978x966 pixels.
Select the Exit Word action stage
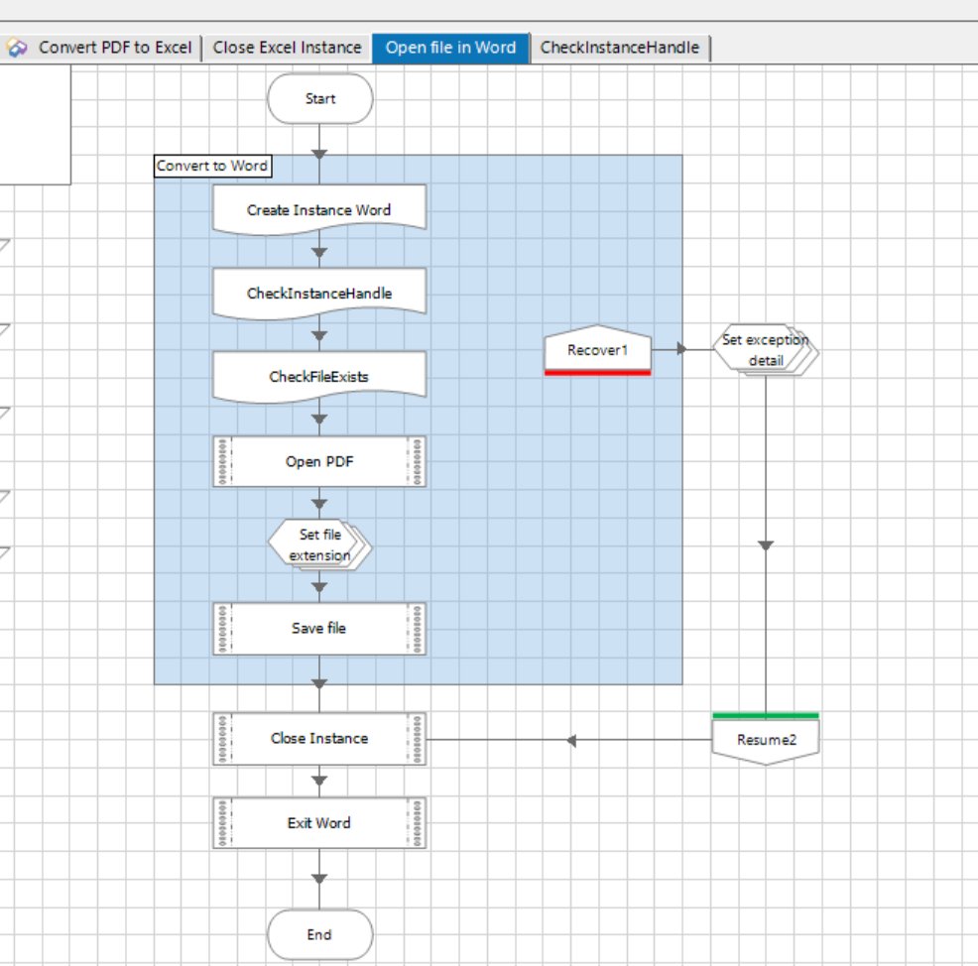(x=319, y=823)
